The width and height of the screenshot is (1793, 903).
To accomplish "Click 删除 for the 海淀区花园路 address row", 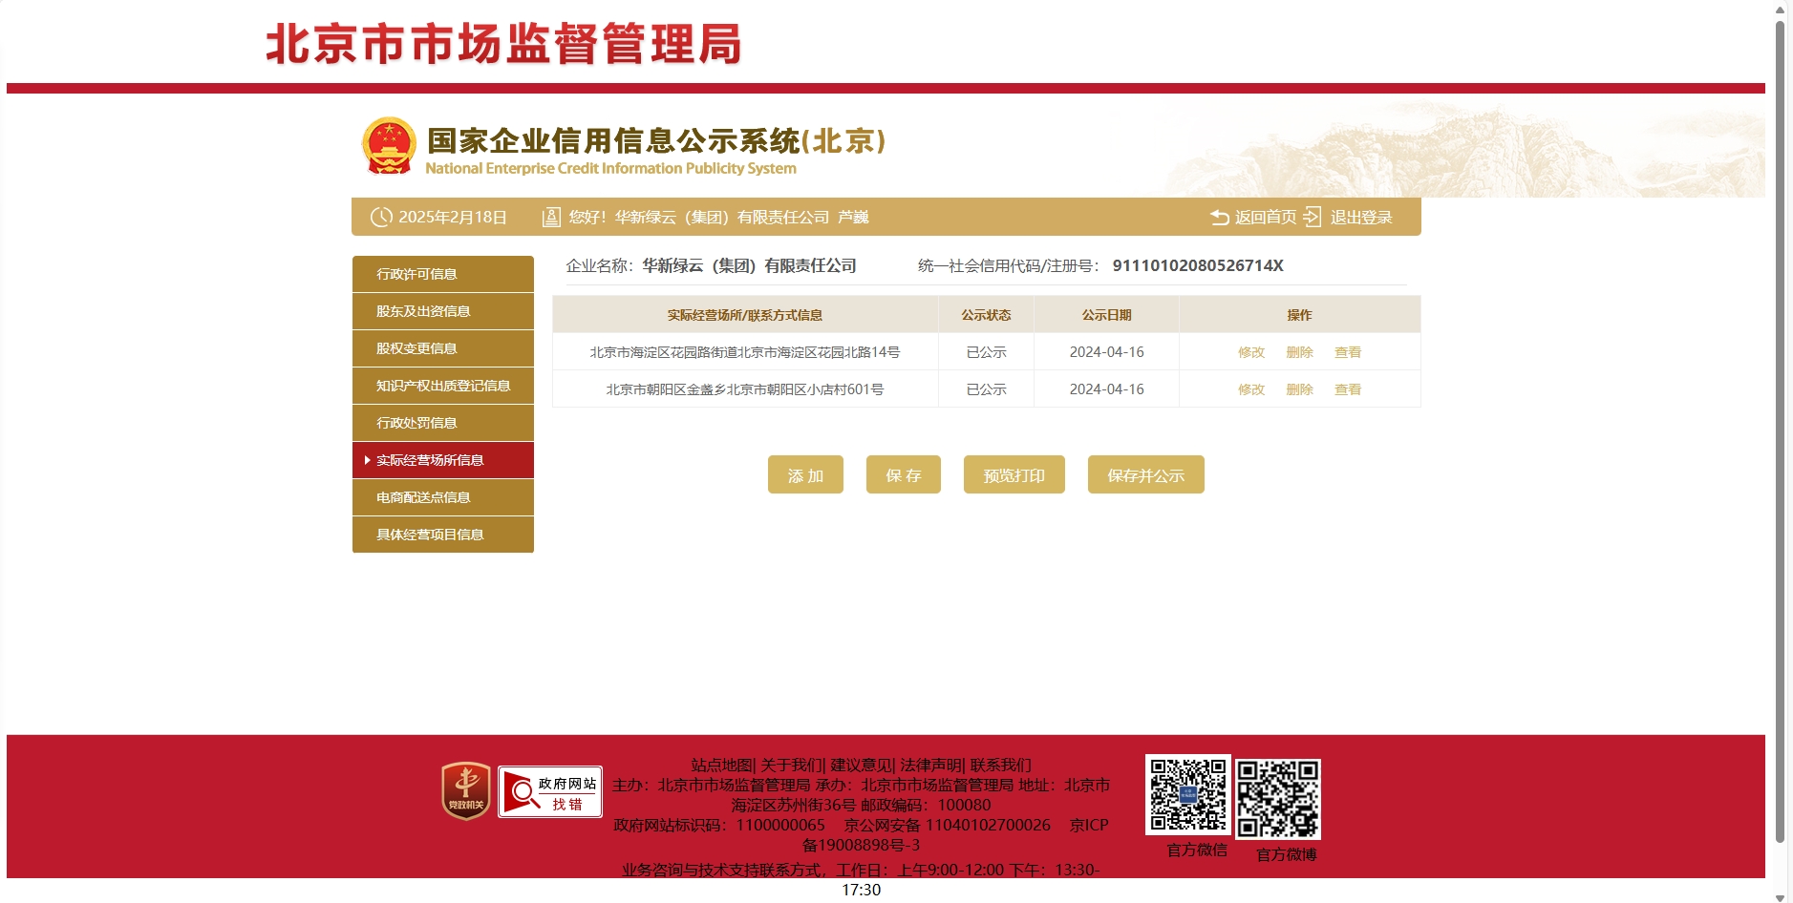I will [1299, 352].
